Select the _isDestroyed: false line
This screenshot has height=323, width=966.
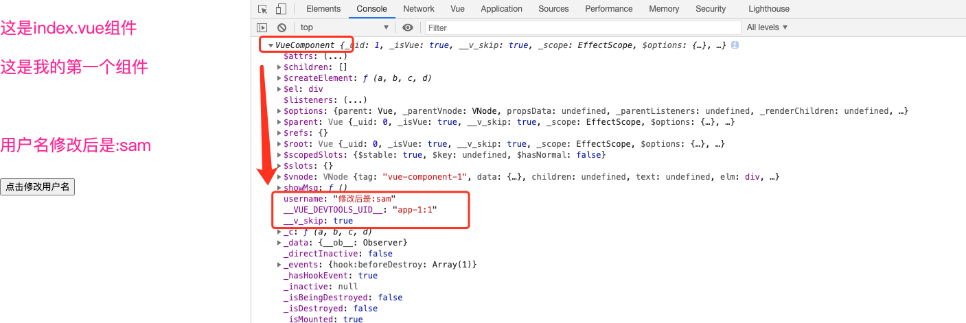pyautogui.click(x=330, y=309)
